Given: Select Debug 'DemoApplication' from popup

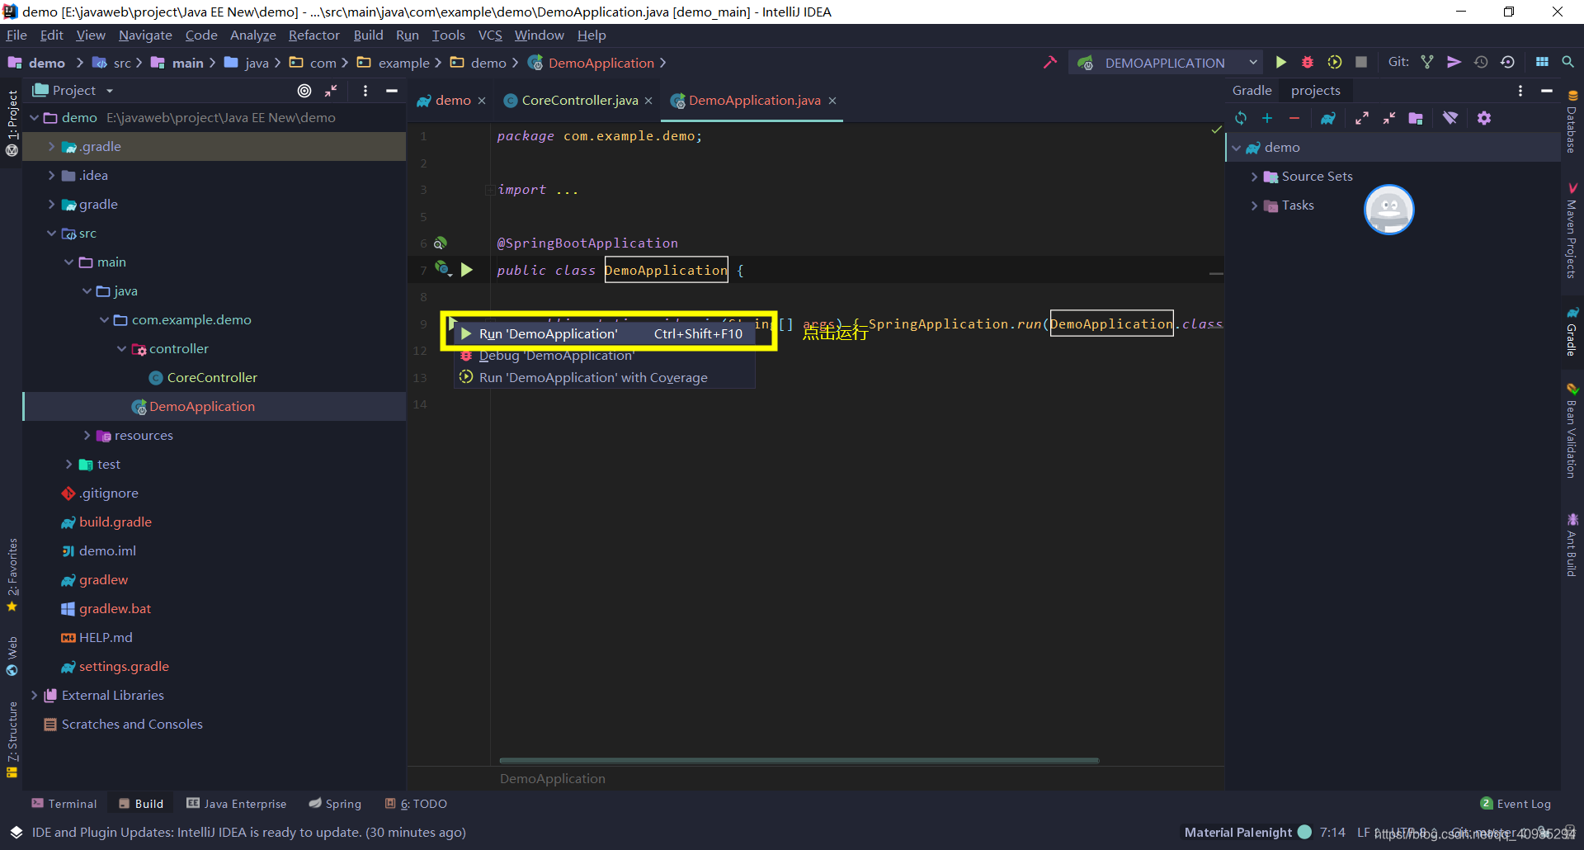Looking at the screenshot, I should point(604,356).
